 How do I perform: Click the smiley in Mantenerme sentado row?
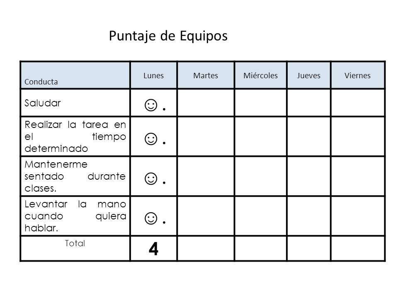[x=151, y=179]
